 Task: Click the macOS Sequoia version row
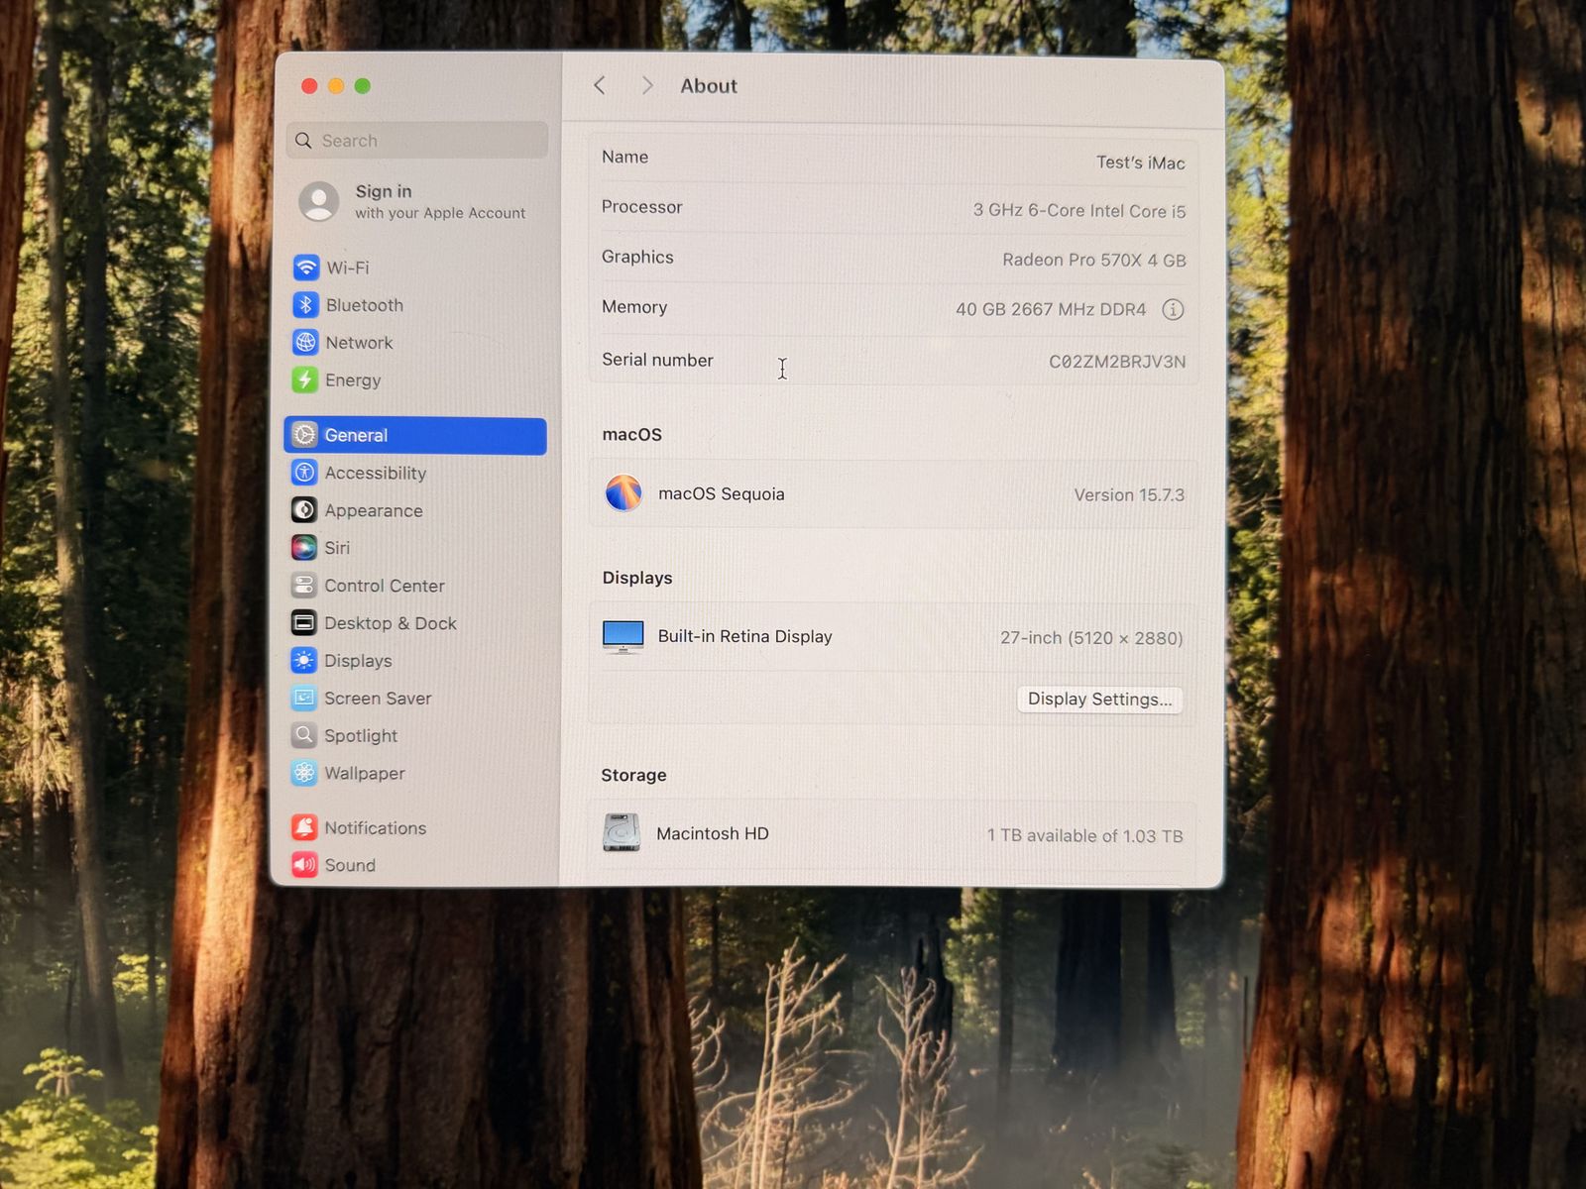click(892, 494)
